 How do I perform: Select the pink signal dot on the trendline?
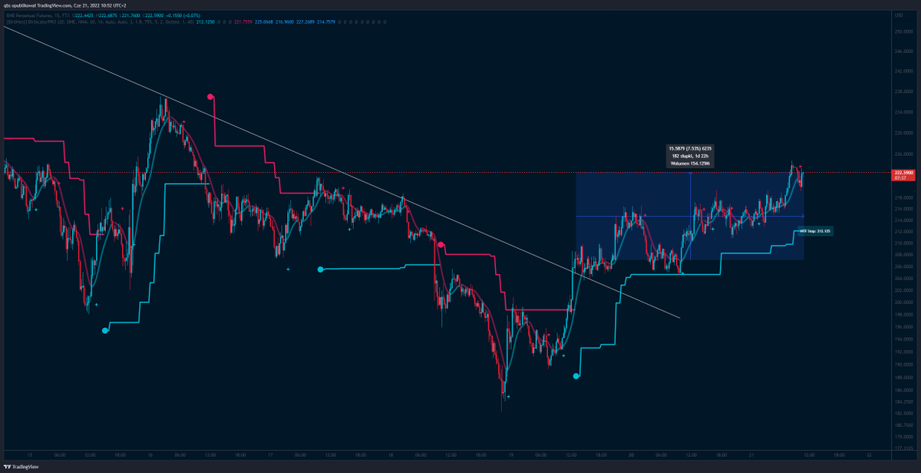[x=441, y=244]
